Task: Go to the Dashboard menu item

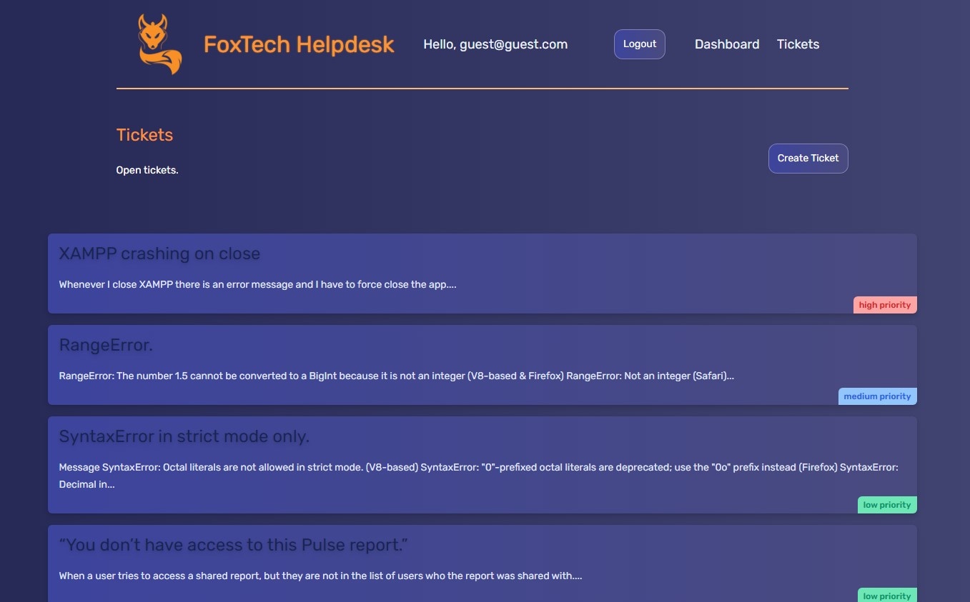Action: (727, 44)
